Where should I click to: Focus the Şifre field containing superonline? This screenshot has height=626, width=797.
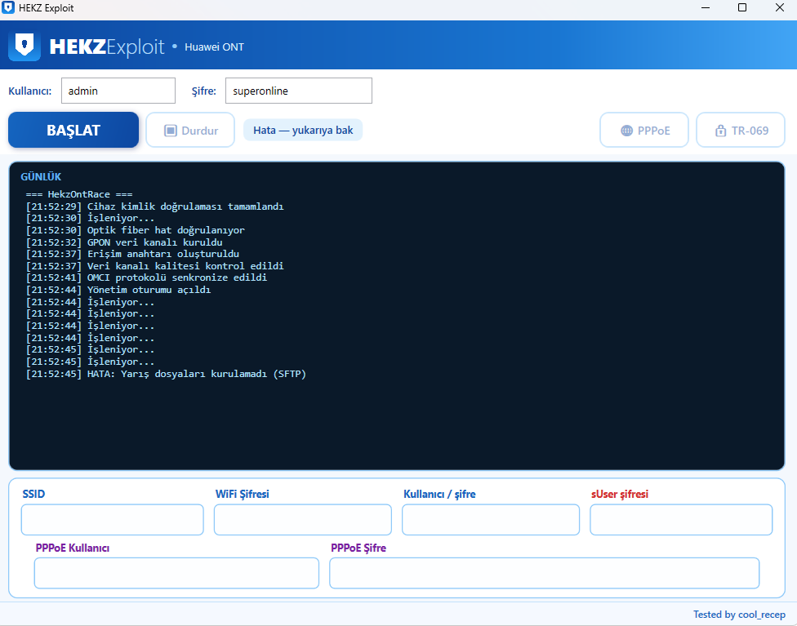299,91
